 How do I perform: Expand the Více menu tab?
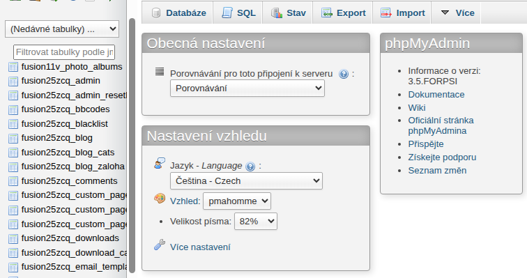click(457, 13)
